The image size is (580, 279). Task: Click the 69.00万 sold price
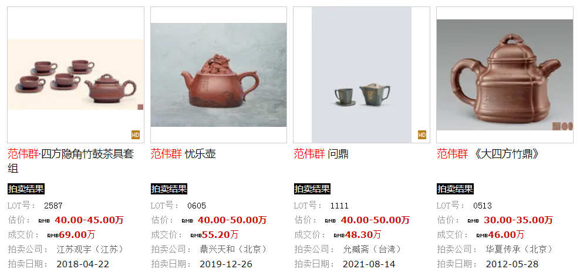tap(77, 234)
